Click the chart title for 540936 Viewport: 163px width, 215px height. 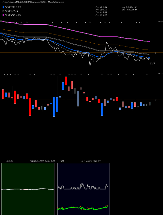point(33,2)
